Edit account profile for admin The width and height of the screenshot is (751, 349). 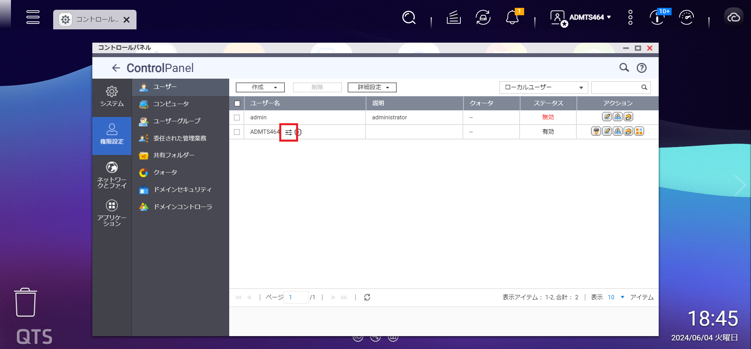607,117
